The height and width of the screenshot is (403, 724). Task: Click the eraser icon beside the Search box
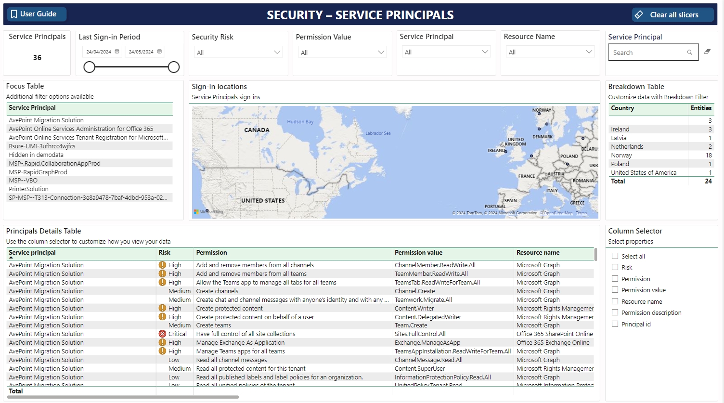707,52
